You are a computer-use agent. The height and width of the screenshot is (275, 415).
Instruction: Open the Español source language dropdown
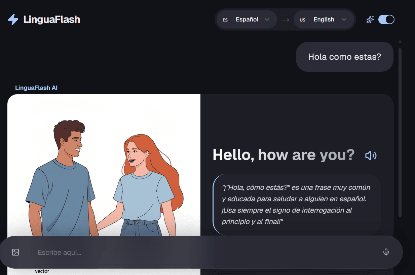point(247,19)
